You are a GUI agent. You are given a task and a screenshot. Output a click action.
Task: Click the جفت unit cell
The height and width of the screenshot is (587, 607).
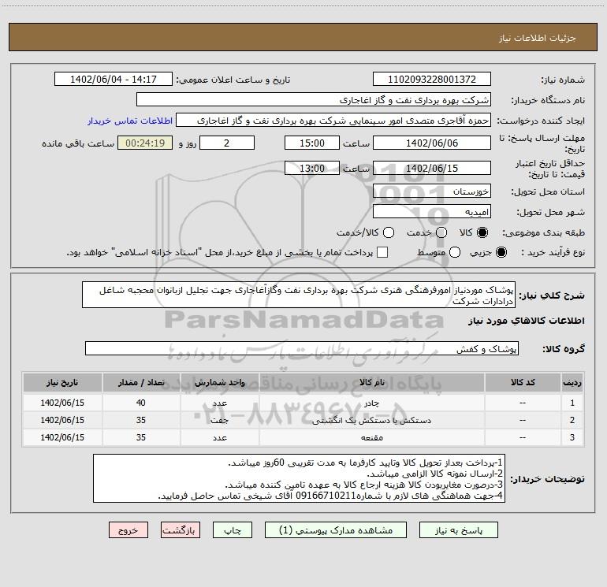coord(219,420)
